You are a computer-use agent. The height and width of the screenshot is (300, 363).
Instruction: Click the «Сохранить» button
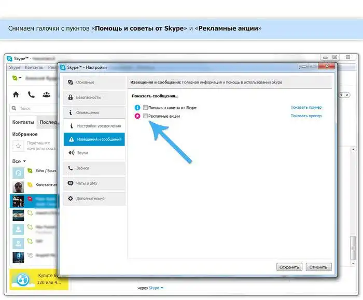[288, 267]
